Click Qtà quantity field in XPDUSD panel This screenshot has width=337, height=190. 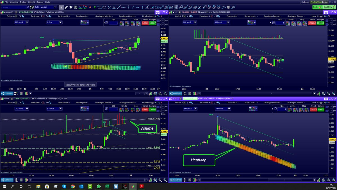tap(113, 23)
